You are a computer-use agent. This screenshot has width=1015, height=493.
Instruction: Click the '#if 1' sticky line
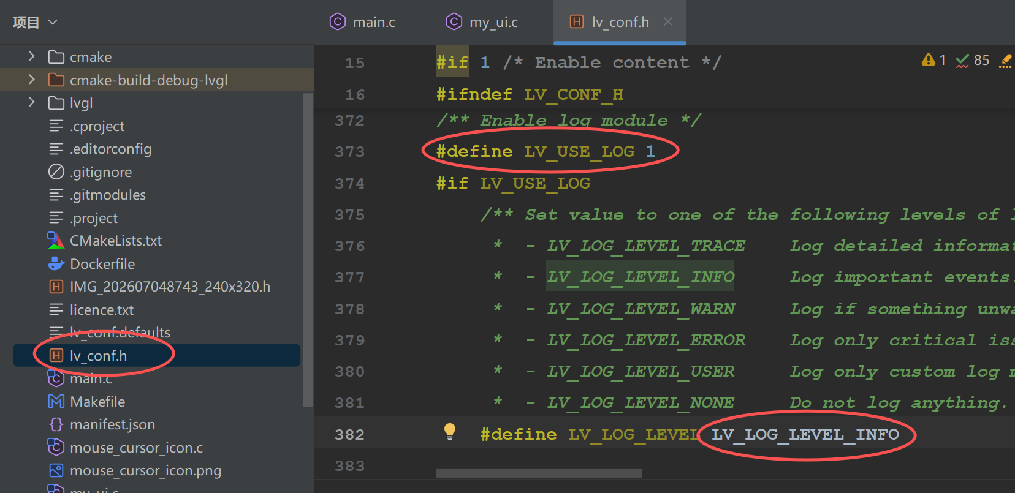[579, 62]
